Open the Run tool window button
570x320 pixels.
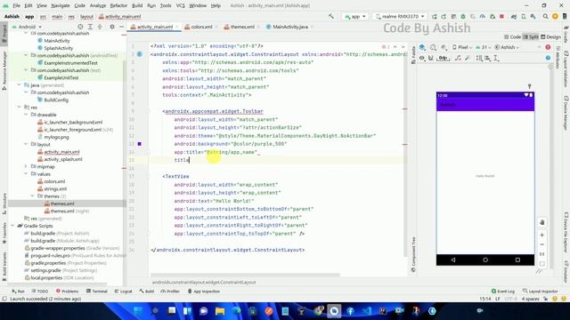[x=18, y=291]
